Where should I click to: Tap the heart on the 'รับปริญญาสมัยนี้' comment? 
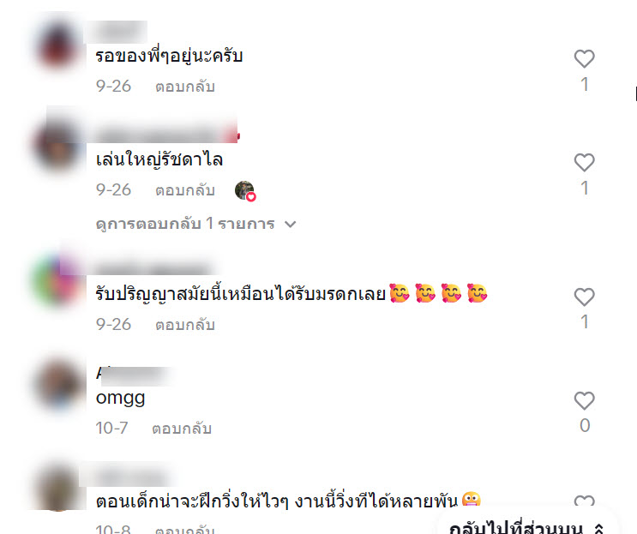point(584,297)
